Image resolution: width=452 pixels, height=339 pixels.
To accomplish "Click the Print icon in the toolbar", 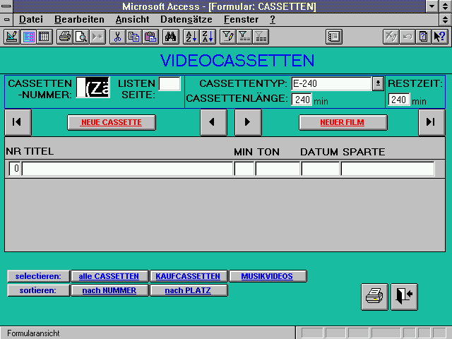I will [x=64, y=36].
